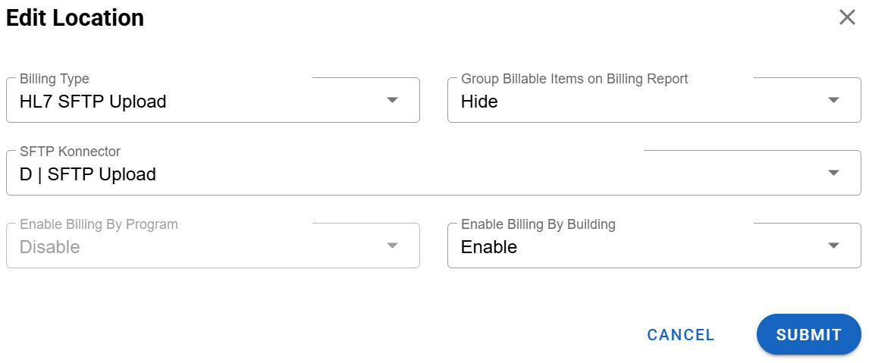This screenshot has width=869, height=363.
Task: Click the Edit Location dialog title
Action: [75, 18]
